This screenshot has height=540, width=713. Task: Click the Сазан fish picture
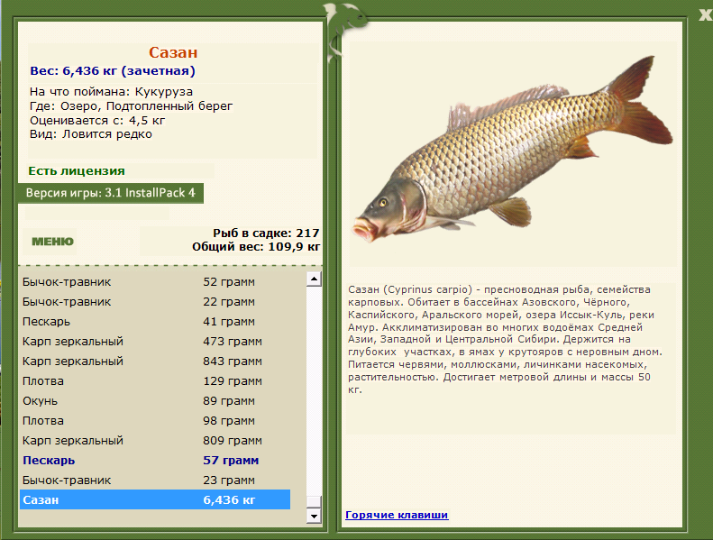point(513,149)
